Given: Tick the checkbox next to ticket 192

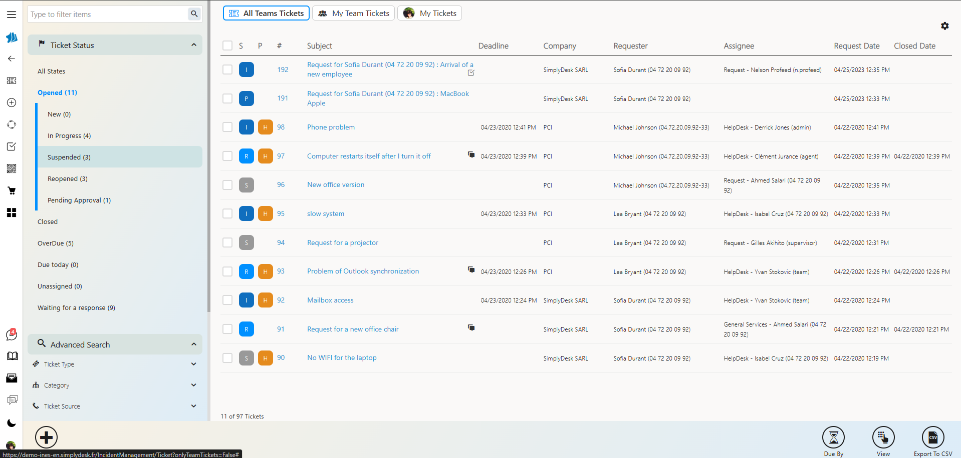Looking at the screenshot, I should [227, 69].
